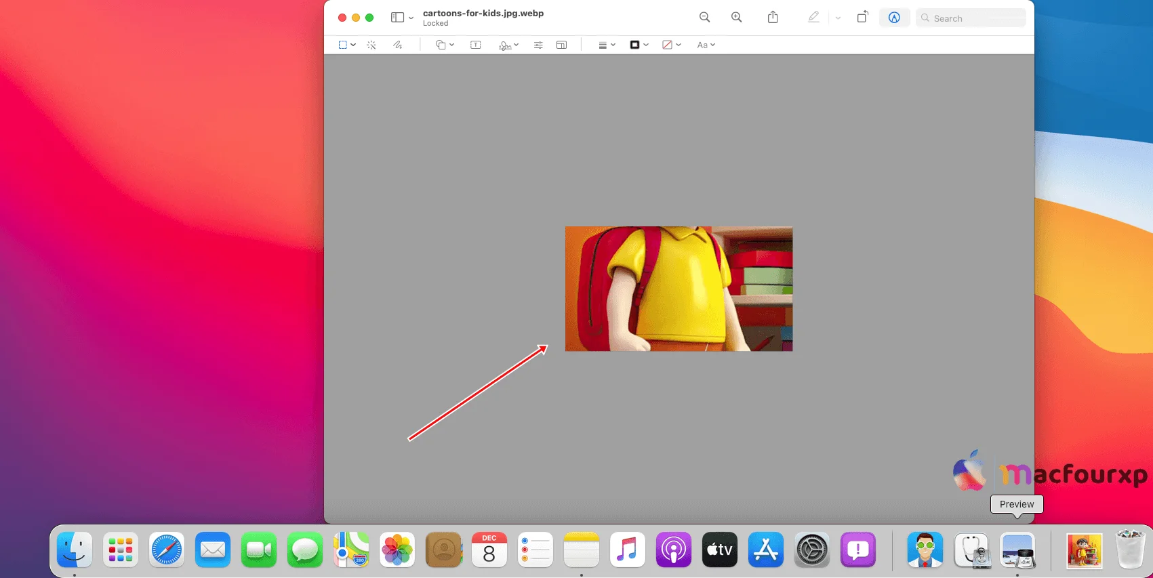Open the Share menu icon

pyautogui.click(x=773, y=18)
